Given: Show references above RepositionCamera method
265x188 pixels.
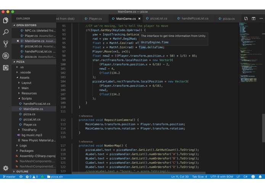Looking at the screenshot, I should pos(85,116).
